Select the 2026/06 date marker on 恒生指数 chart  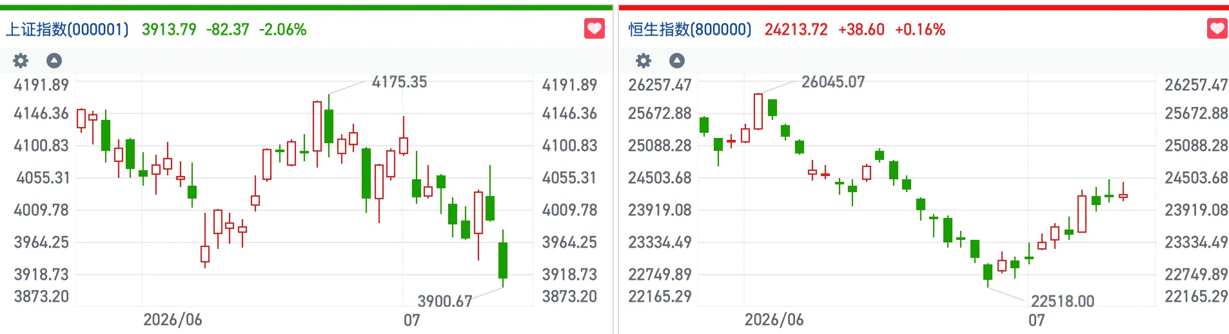774,320
